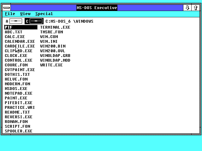Open the Special menu

[44, 14]
